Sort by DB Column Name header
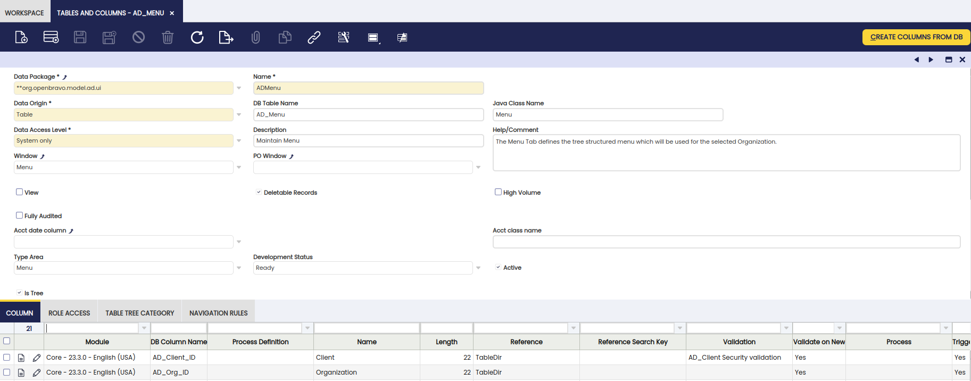 179,342
